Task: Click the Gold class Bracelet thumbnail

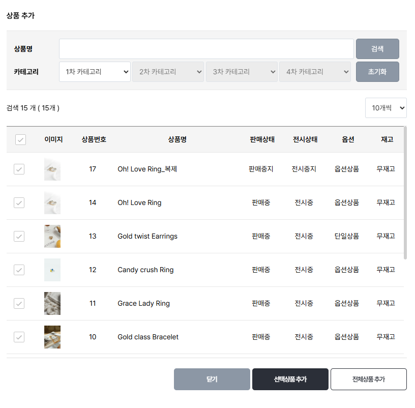Action: click(52, 337)
